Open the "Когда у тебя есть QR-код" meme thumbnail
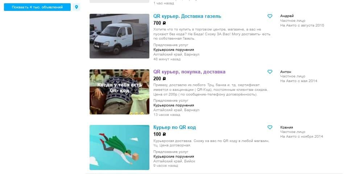 119,92
